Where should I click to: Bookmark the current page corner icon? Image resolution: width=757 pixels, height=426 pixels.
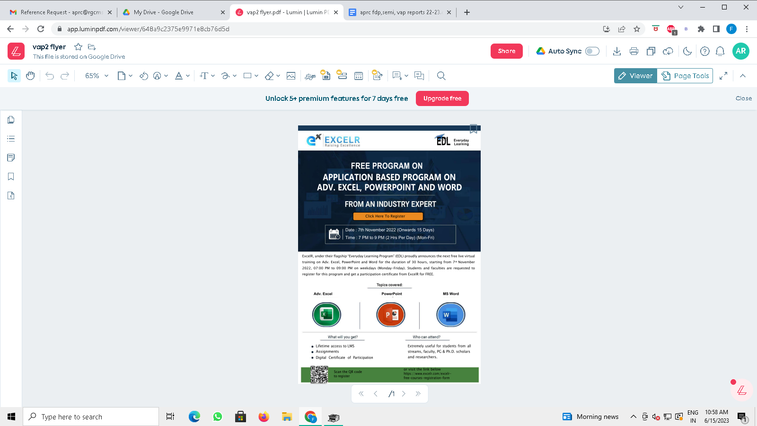(x=474, y=129)
